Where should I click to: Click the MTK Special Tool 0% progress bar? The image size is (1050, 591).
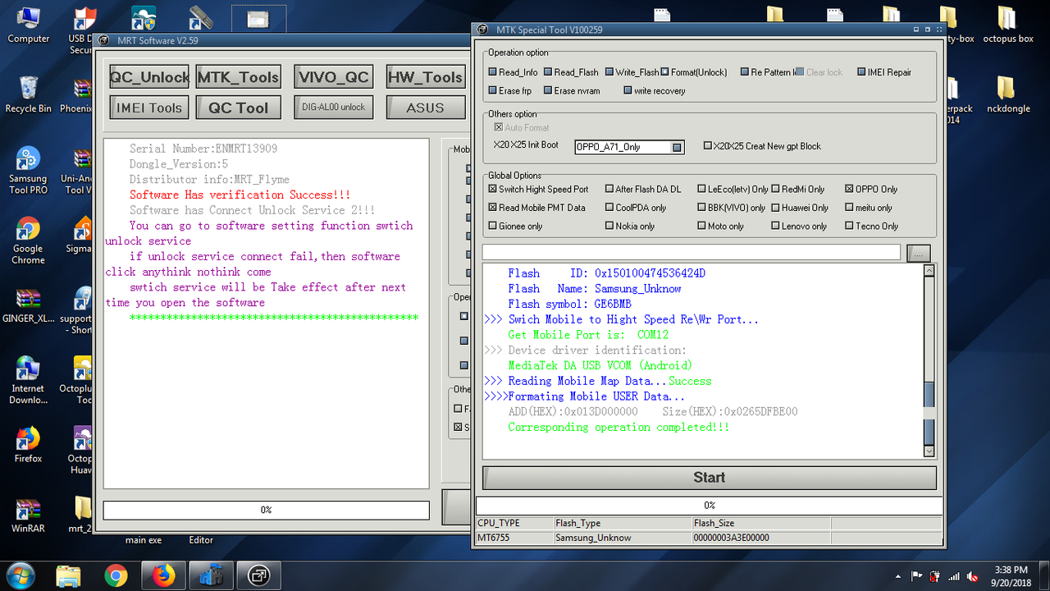point(710,506)
